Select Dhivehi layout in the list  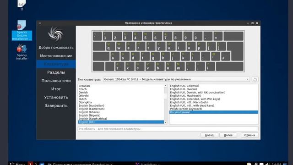121,96
